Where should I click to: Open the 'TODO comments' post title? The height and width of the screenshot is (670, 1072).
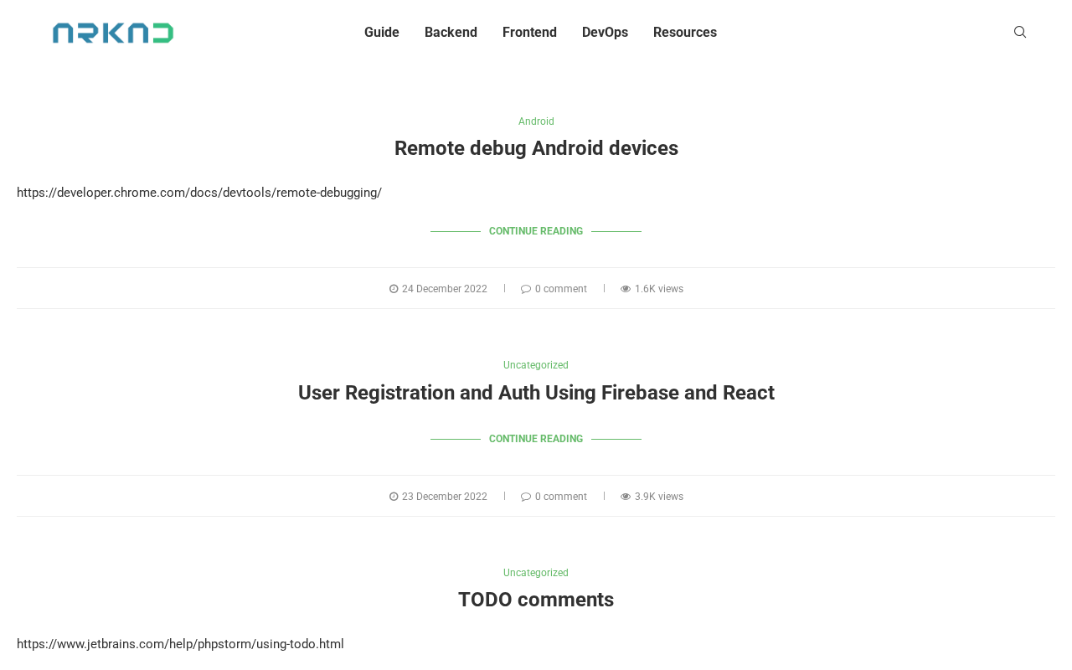coord(536,600)
